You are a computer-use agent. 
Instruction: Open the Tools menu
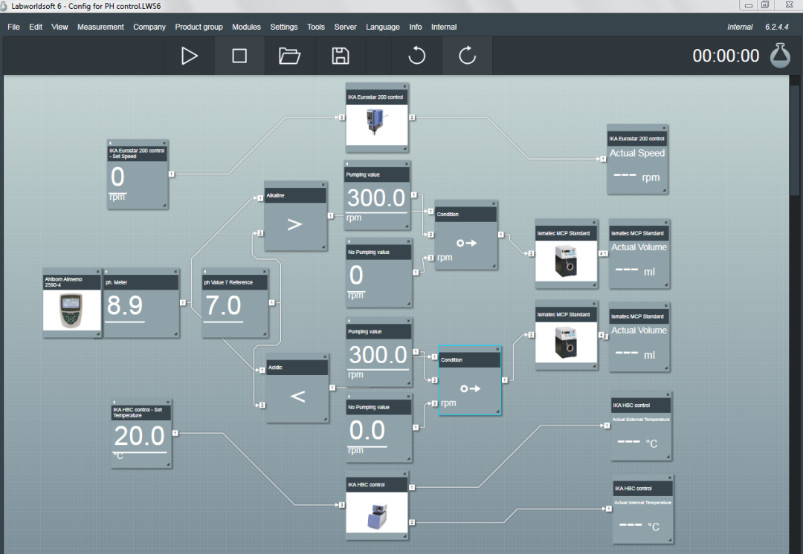click(x=316, y=27)
